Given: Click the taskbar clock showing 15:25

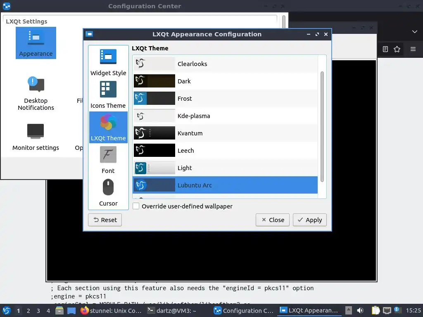Looking at the screenshot, I should 413,310.
